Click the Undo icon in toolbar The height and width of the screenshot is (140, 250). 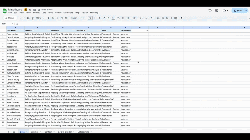tap(19, 18)
